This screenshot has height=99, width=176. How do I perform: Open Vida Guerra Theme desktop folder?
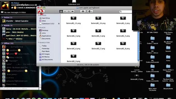point(168,33)
